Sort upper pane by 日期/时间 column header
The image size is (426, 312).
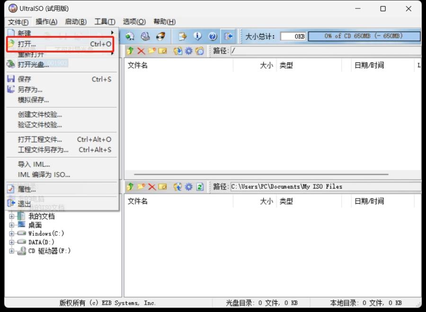(x=382, y=65)
